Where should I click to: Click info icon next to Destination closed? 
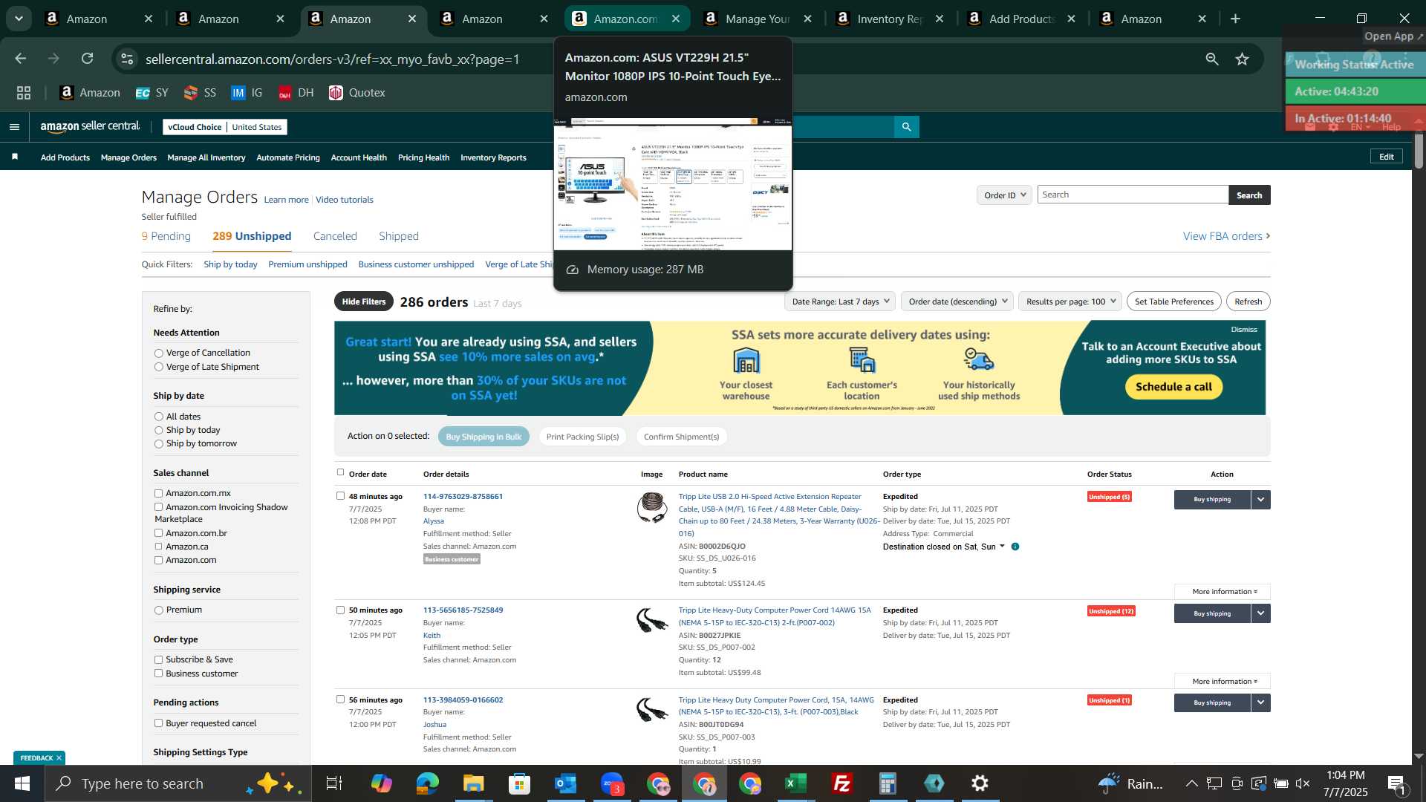click(x=1015, y=547)
